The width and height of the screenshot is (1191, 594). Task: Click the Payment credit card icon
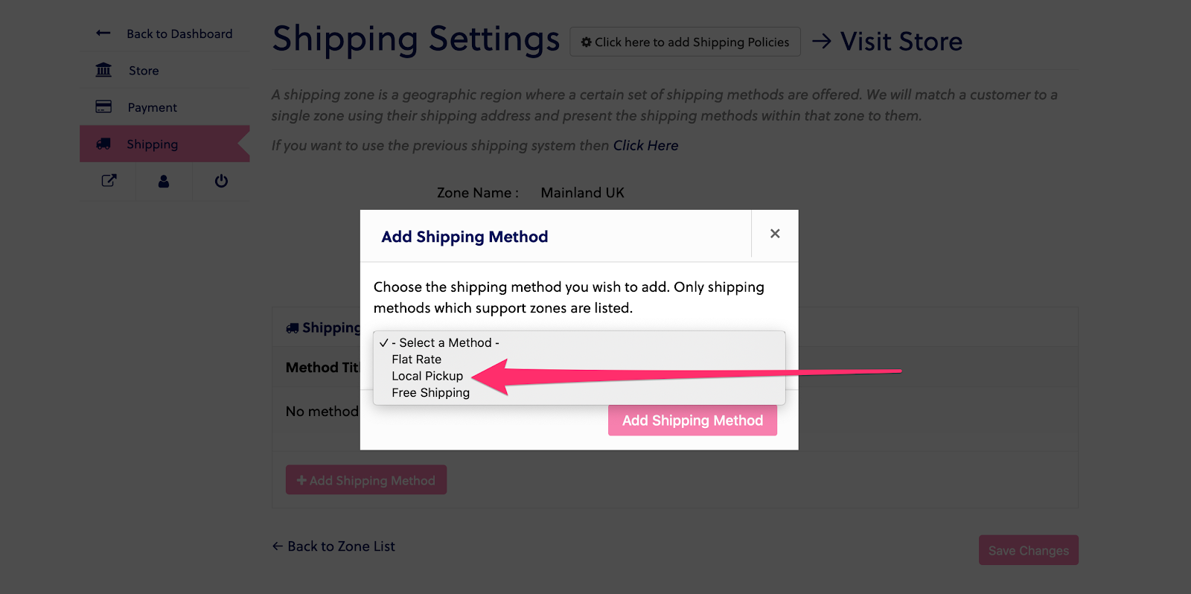pyautogui.click(x=103, y=107)
